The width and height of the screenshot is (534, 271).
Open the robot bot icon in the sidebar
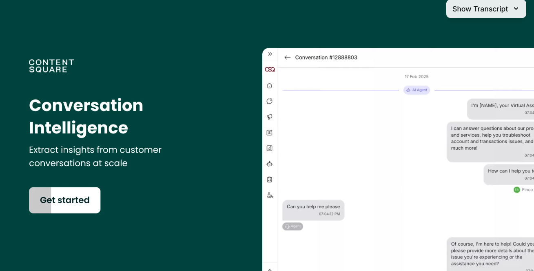pyautogui.click(x=270, y=164)
